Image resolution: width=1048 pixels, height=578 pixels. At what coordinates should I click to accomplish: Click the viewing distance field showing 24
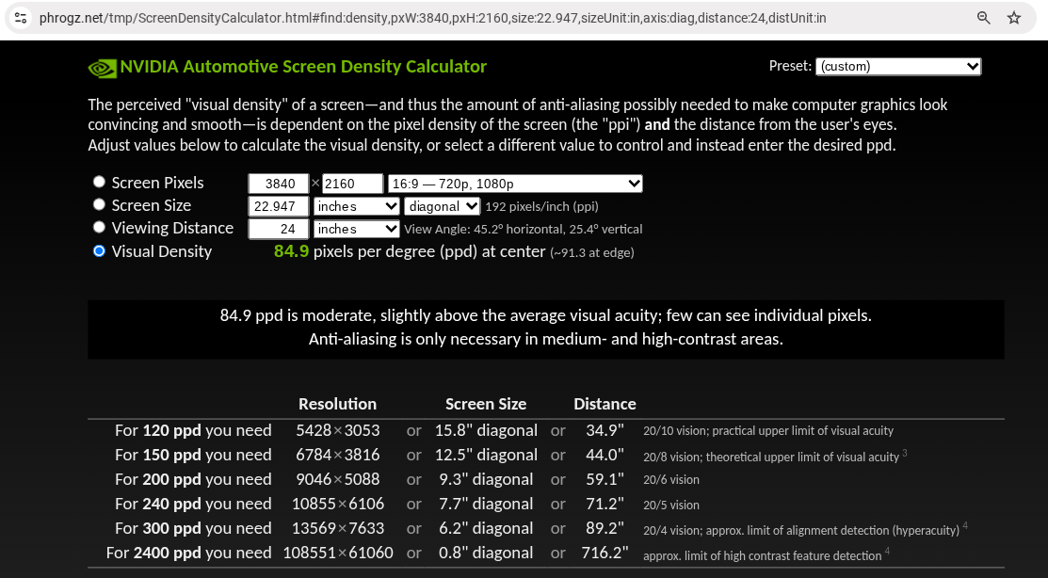(279, 229)
